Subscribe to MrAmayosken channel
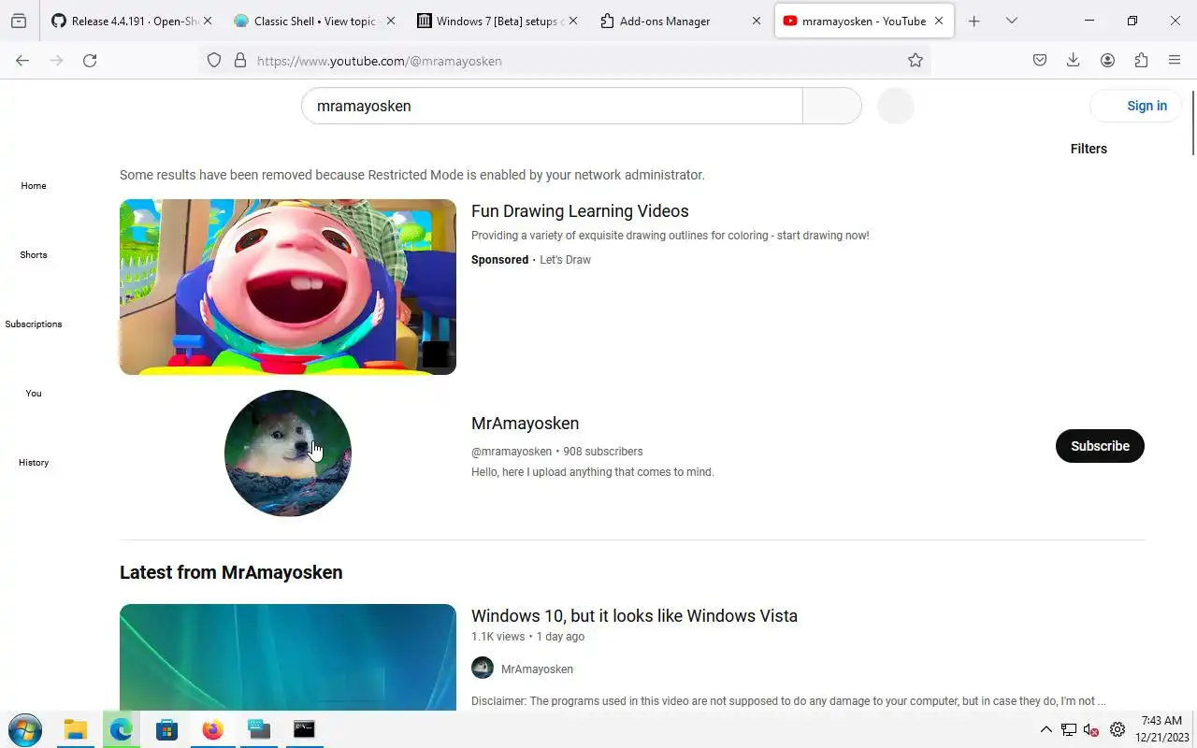Image resolution: width=1197 pixels, height=748 pixels. click(x=1100, y=446)
